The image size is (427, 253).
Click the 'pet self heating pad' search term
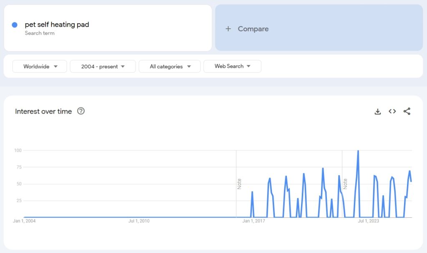57,25
